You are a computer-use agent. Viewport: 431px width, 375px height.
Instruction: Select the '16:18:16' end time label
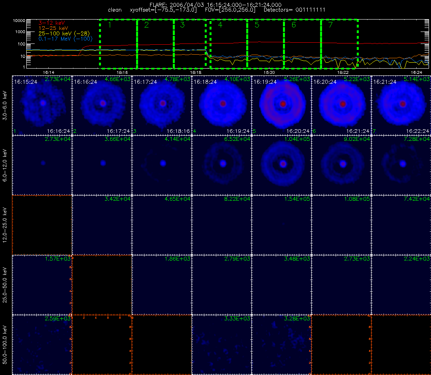tap(178, 131)
